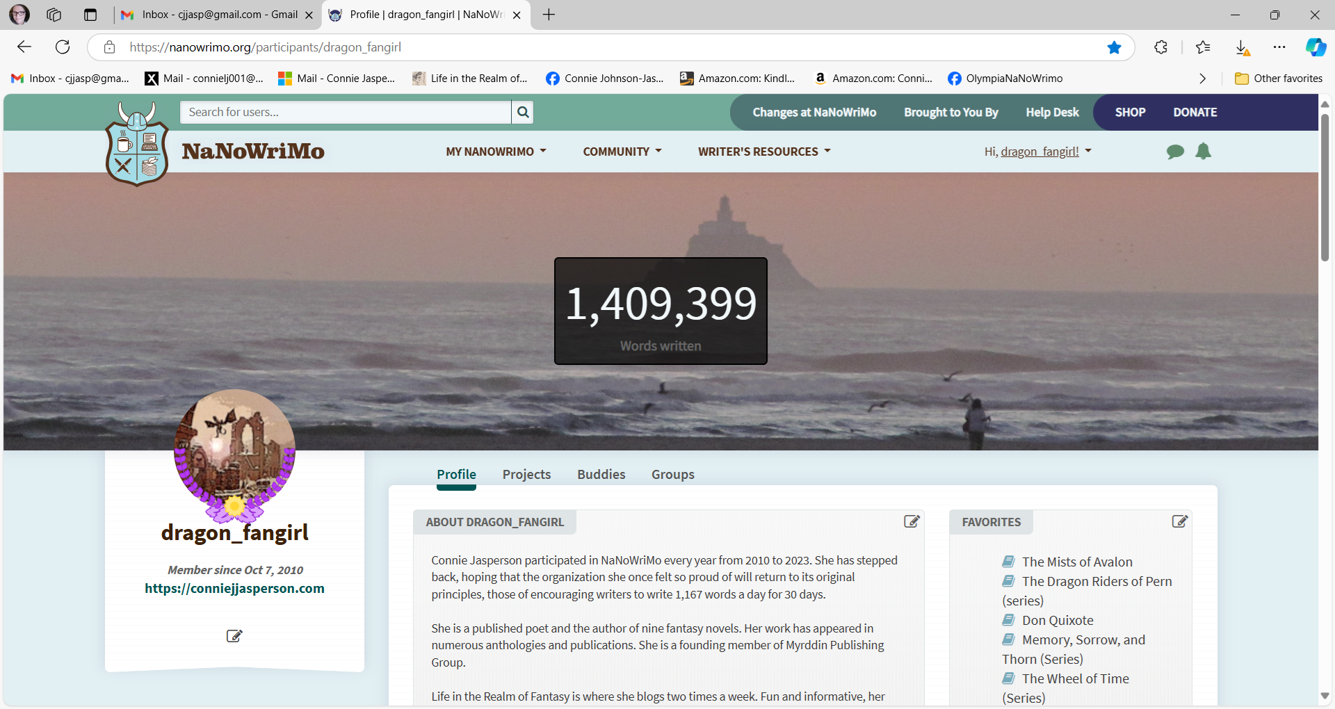Screen dimensions: 1335x709
Task: Open the browser downloads icon
Action: pyautogui.click(x=1242, y=47)
